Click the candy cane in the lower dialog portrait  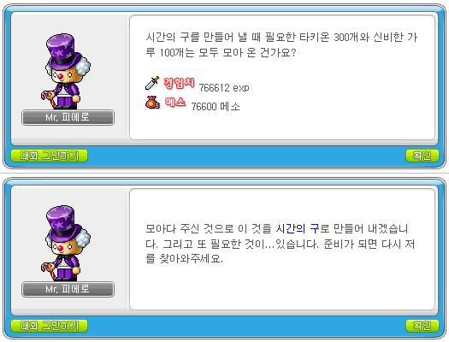coord(48,270)
